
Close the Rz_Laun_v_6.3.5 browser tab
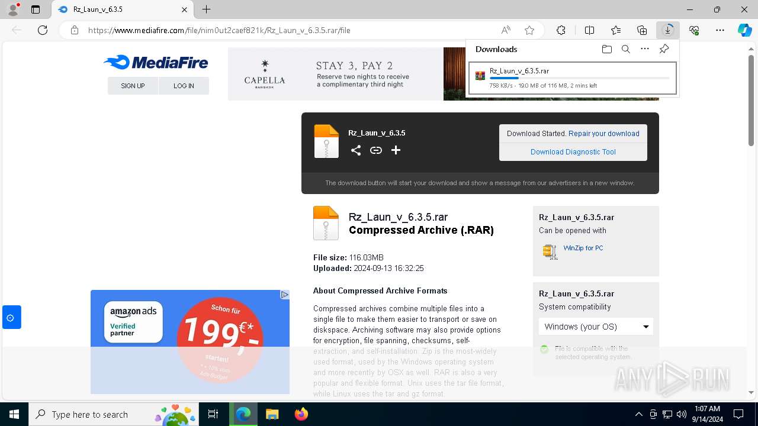(185, 9)
